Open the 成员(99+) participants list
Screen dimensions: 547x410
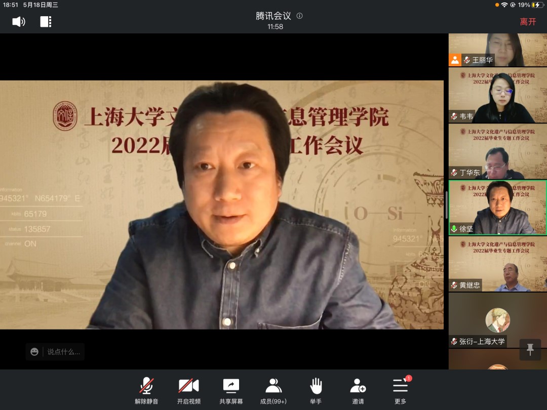pyautogui.click(x=273, y=390)
